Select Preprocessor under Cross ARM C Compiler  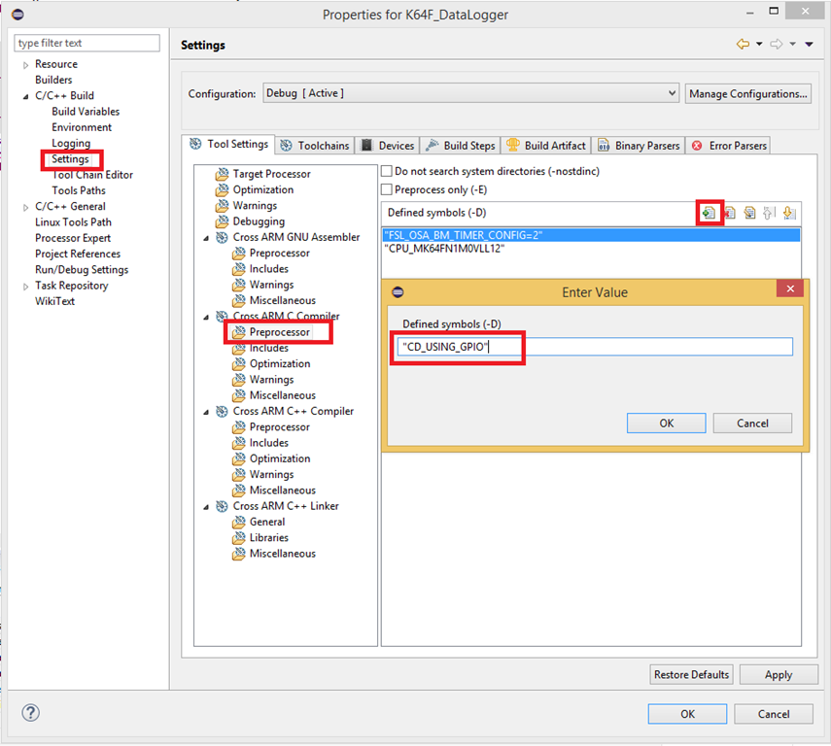tap(279, 332)
